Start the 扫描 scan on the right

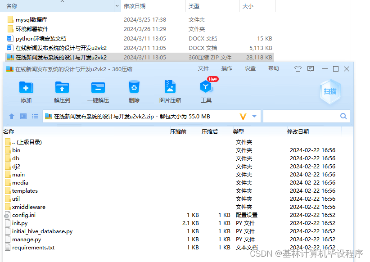coord(330,91)
